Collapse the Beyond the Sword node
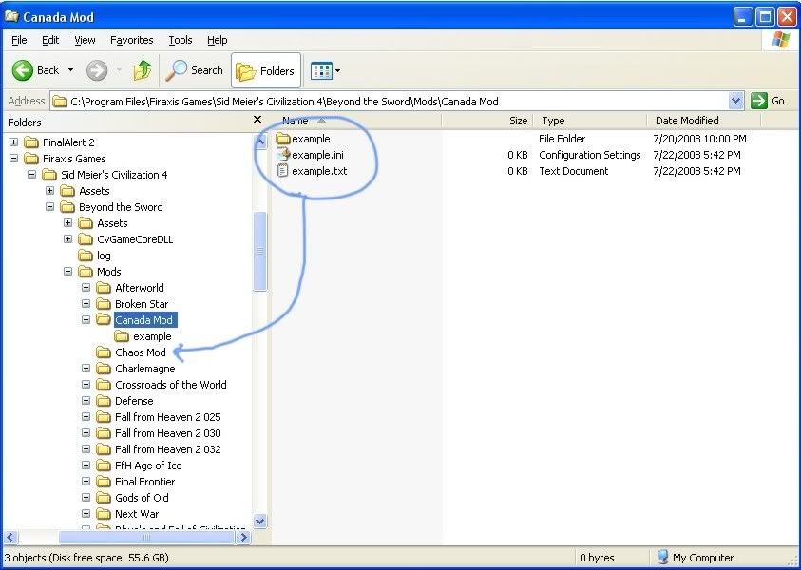801x570 pixels. [x=49, y=206]
